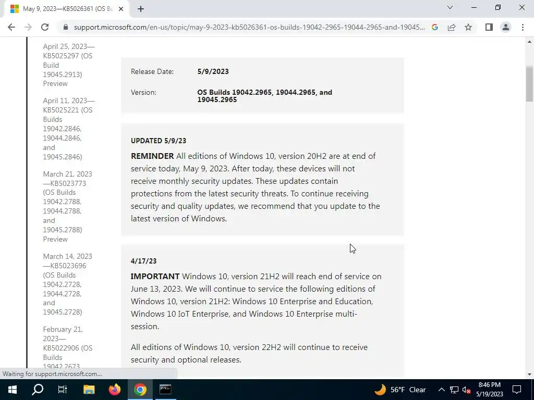534x400 pixels.
Task: Open the Windows Start menu
Action: pyautogui.click(x=13, y=390)
